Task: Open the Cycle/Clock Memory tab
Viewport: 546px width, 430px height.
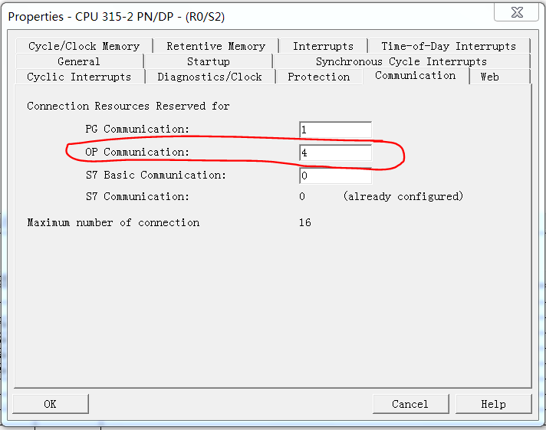Action: coord(84,46)
